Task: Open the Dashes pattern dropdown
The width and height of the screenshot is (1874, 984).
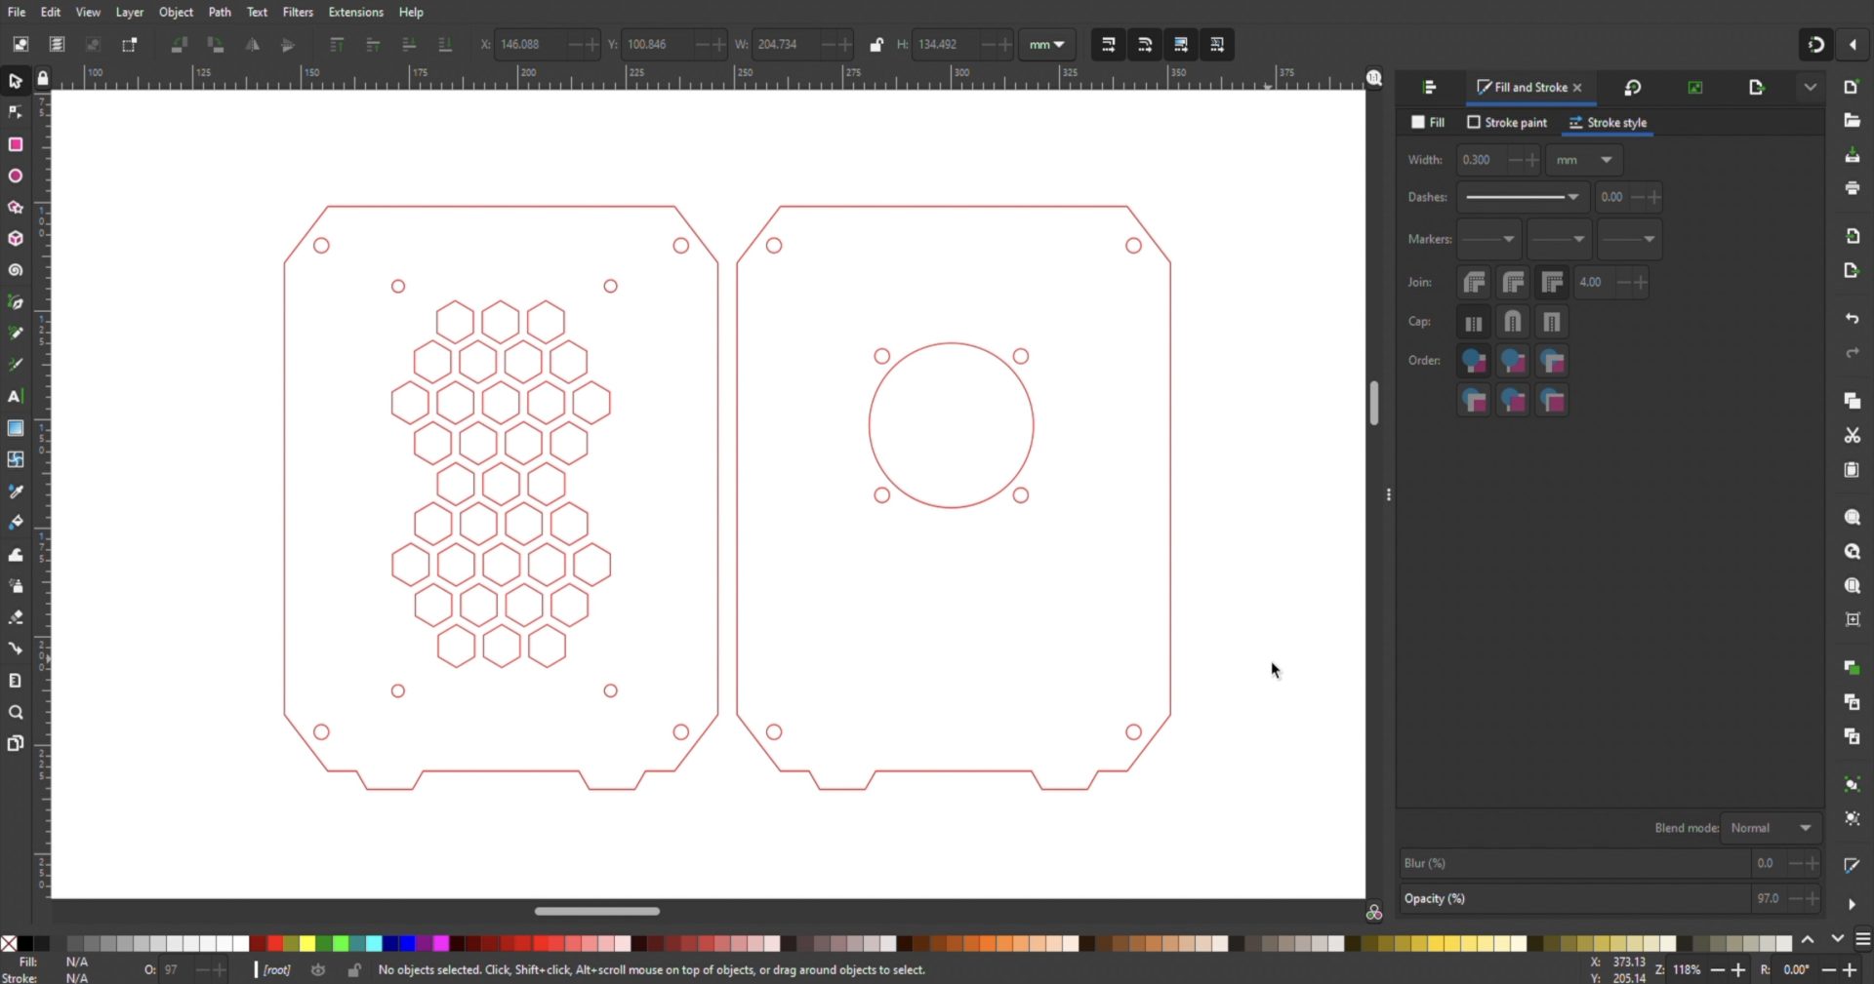Action: [x=1523, y=197]
